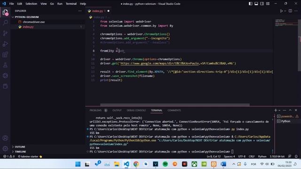Change line endings via CRLF
The width and height of the screenshot is (301, 169).
252,156
